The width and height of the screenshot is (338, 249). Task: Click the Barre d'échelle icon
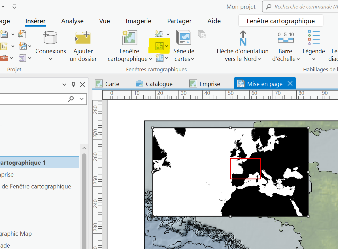286,38
